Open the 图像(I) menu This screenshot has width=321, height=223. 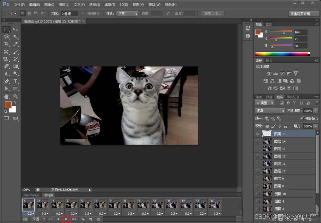tap(49, 4)
